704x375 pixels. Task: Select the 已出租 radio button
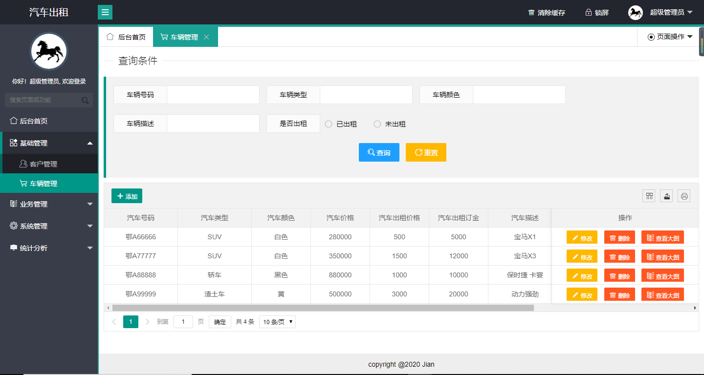341,124
